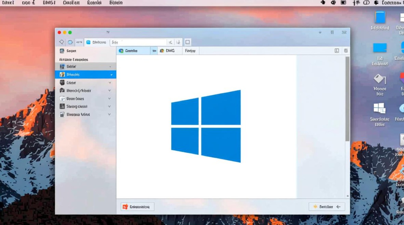Toggle the checkmark beside the Drive sidebar item

coord(110,66)
